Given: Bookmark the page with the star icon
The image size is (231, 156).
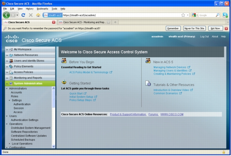Looking at the screenshot, I should [183, 15].
